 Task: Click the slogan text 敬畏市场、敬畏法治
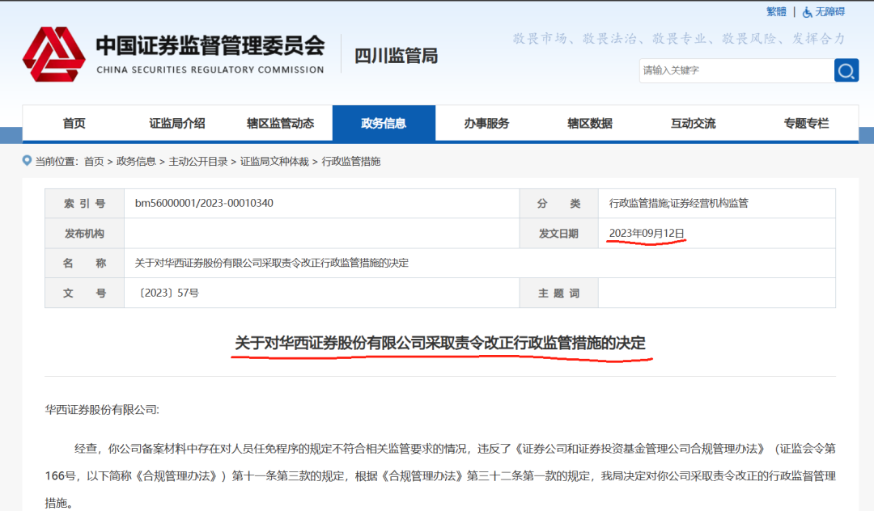pos(575,39)
